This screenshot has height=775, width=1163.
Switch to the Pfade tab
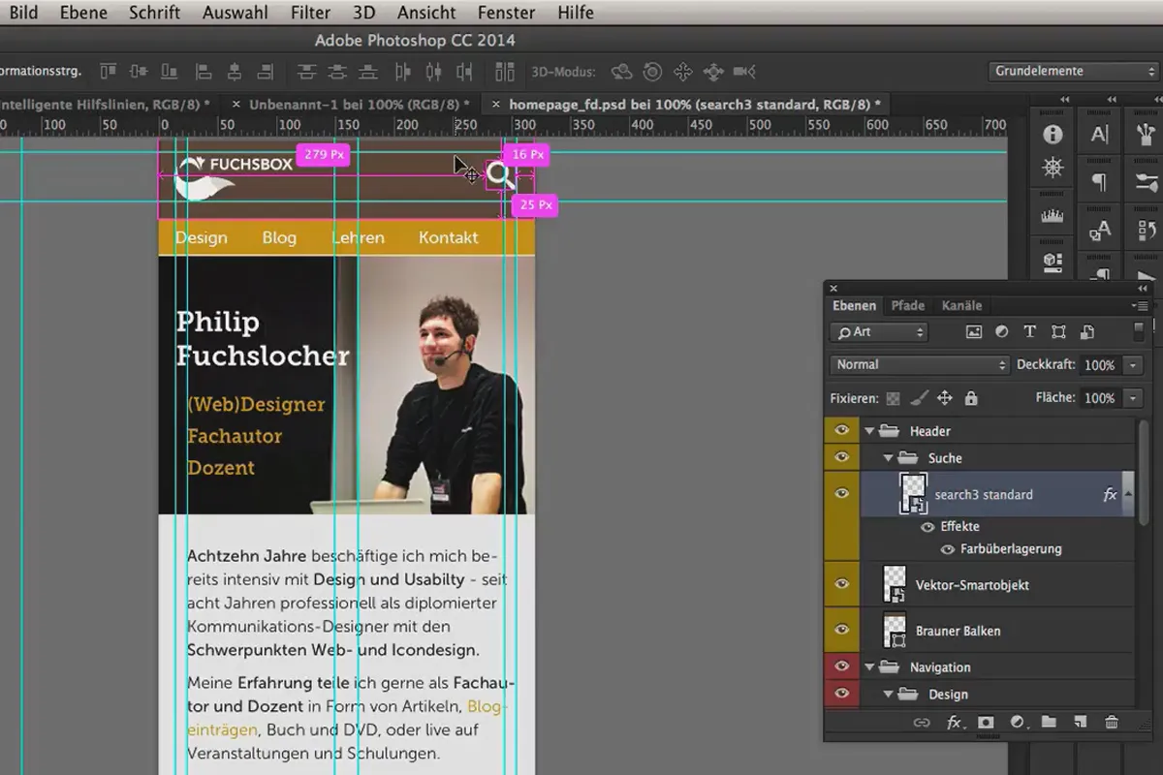[x=908, y=305]
